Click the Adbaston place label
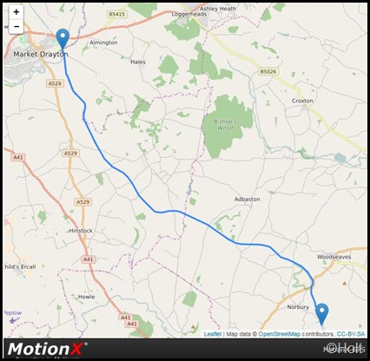This screenshot has width=370, height=361. [x=247, y=199]
